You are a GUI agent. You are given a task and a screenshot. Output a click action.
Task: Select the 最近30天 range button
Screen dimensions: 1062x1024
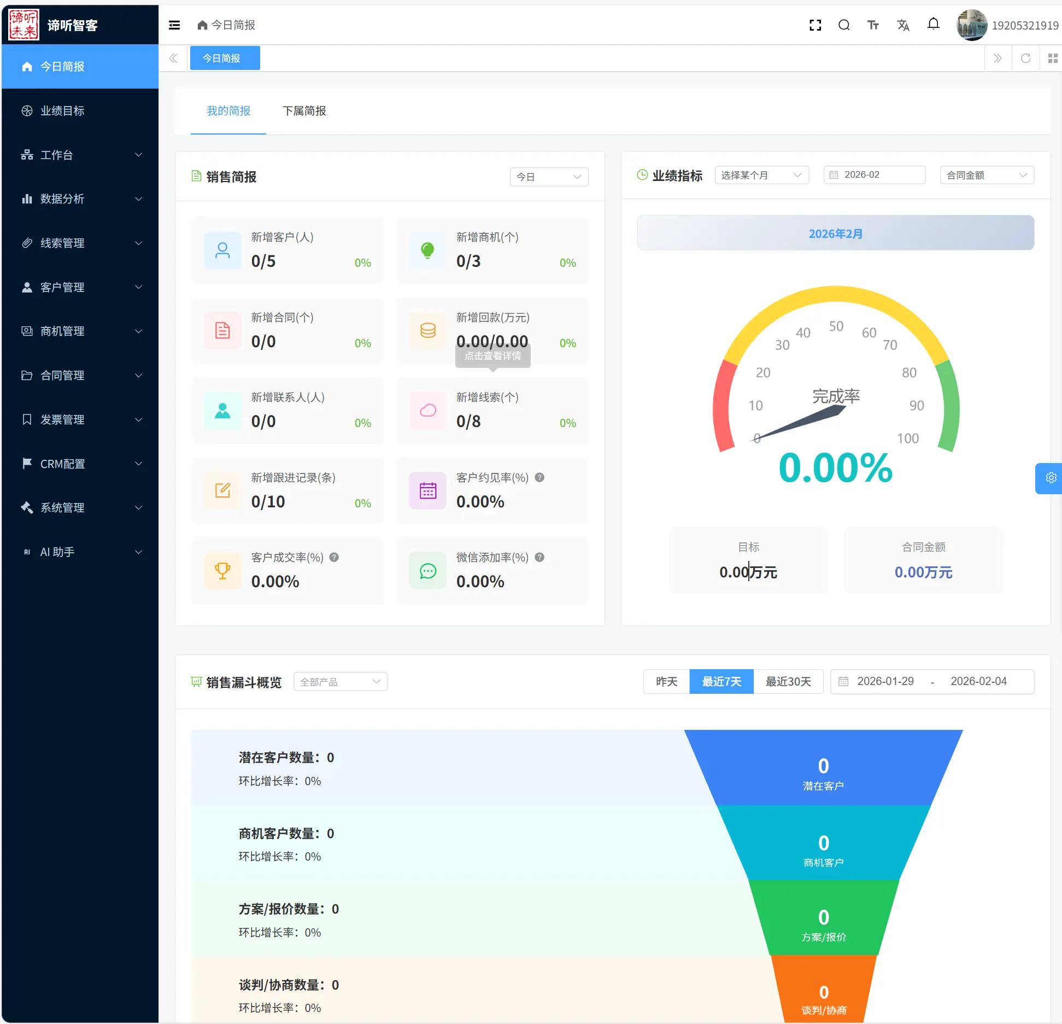tap(788, 682)
